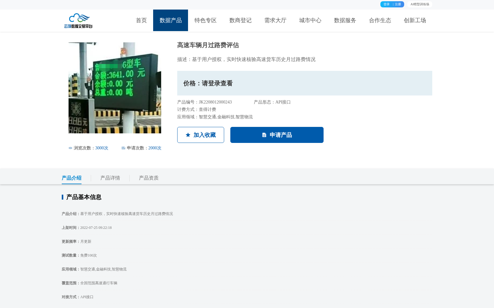This screenshot has width=494, height=308.
Task: Click the toll display product image
Action: tap(115, 88)
